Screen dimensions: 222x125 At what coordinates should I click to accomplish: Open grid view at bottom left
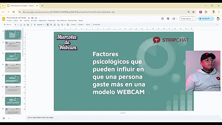point(4,118)
